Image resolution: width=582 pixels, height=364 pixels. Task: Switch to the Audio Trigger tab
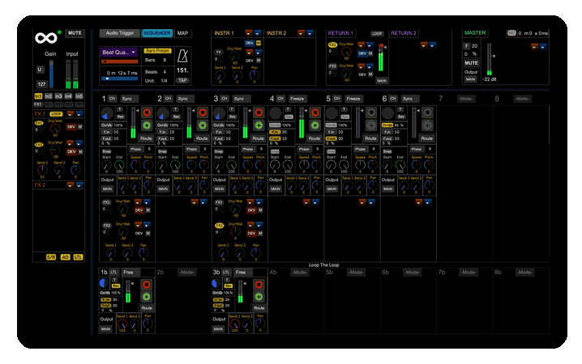(x=121, y=33)
